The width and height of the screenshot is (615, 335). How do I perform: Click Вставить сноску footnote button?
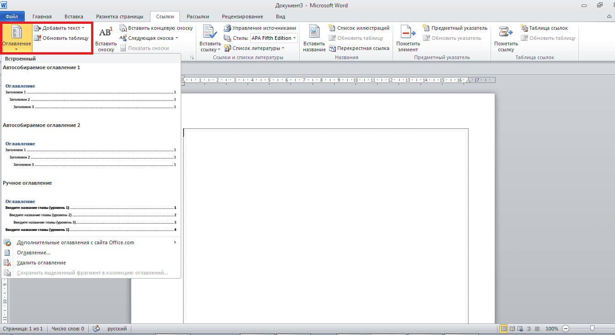106,39
